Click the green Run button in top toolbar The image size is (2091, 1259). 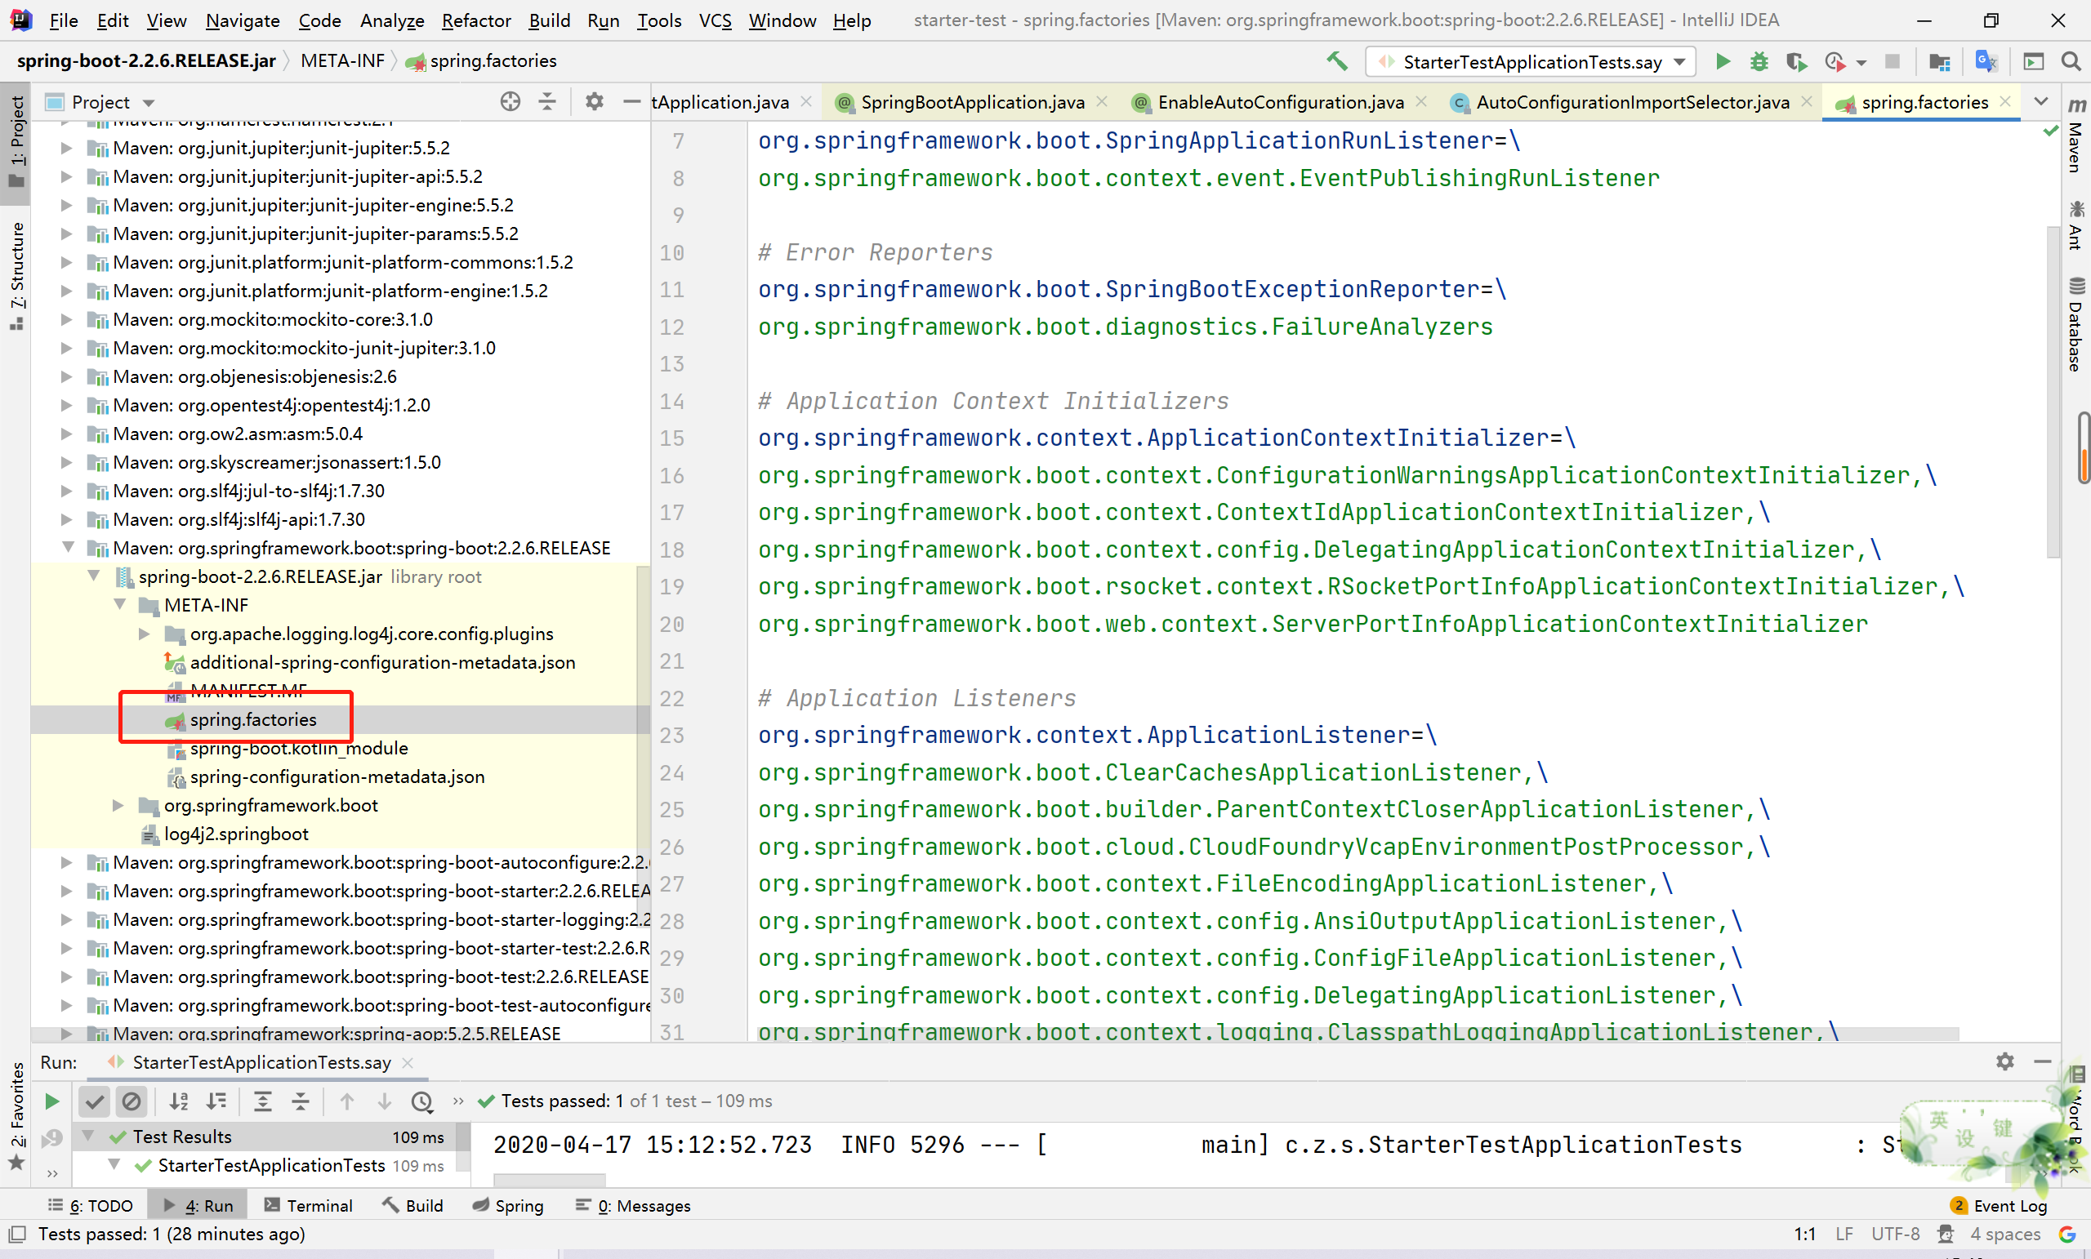tap(1722, 61)
